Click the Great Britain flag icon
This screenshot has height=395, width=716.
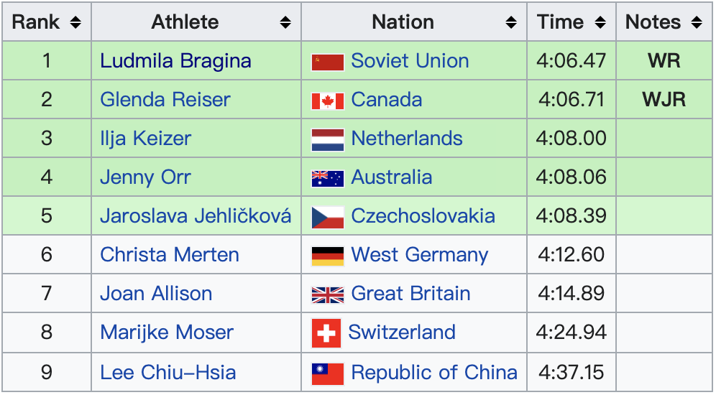point(327,294)
